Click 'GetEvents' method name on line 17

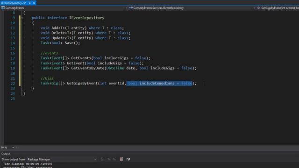tap(81, 58)
